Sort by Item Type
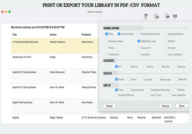This screenshot has height=134, width=192. (x=149, y=95)
